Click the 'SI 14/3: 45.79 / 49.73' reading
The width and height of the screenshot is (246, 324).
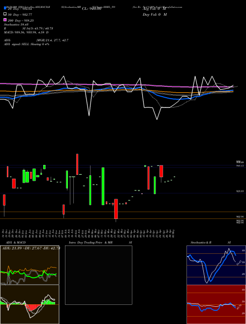pyautogui.click(x=37, y=28)
